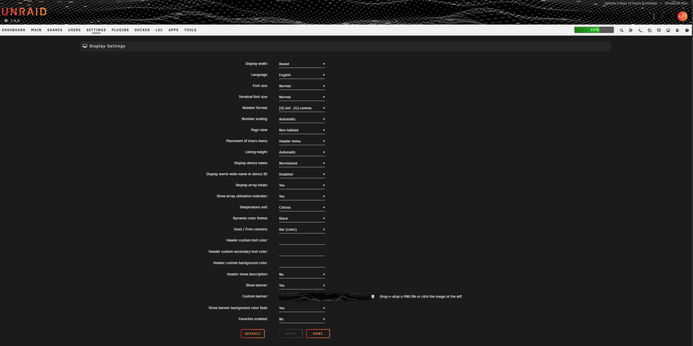Click the system info monitor icon
Screen dimensions: 693x346
tap(668, 30)
